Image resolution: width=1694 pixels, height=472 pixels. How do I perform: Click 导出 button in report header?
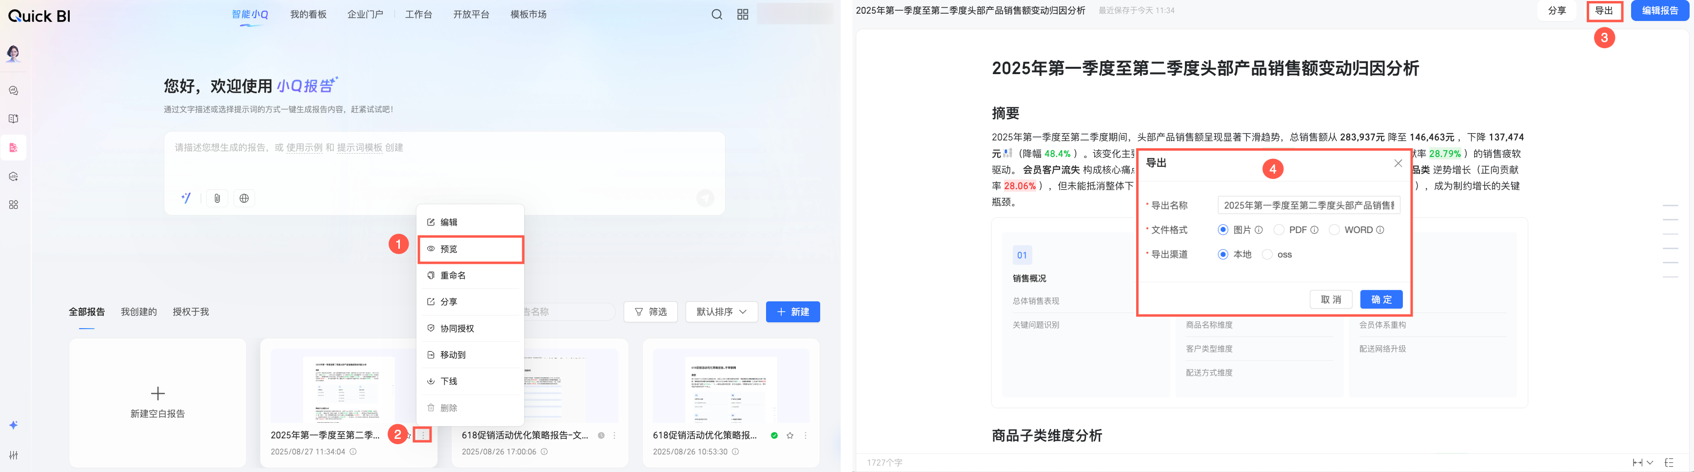(x=1604, y=11)
